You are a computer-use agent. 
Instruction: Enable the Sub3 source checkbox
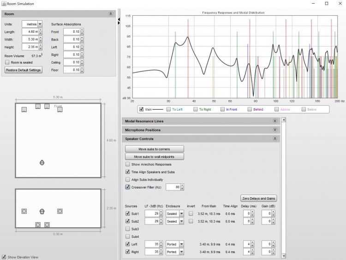[x=127, y=229]
